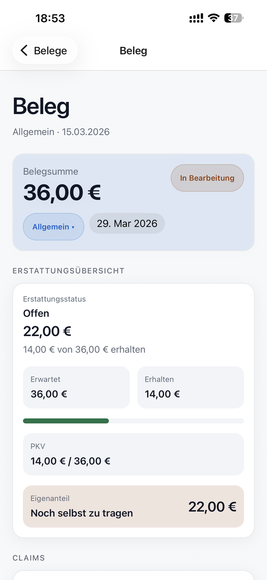This screenshot has width=267, height=580.
Task: Tap the back chevron to return to Belege
Action: click(x=24, y=50)
